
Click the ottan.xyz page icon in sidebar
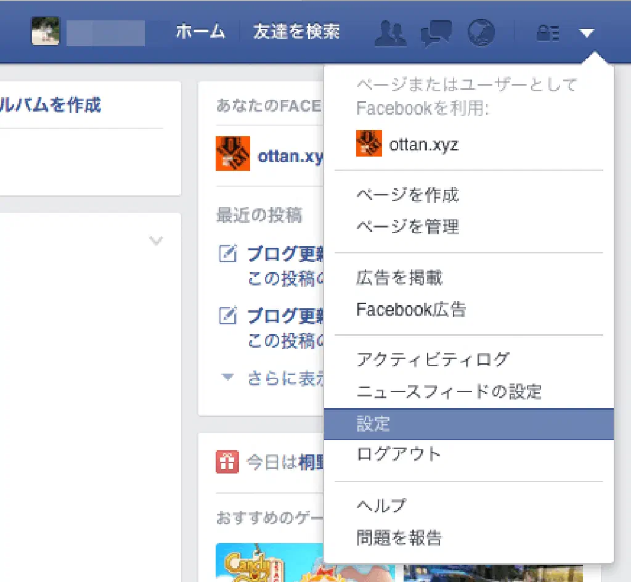point(233,154)
